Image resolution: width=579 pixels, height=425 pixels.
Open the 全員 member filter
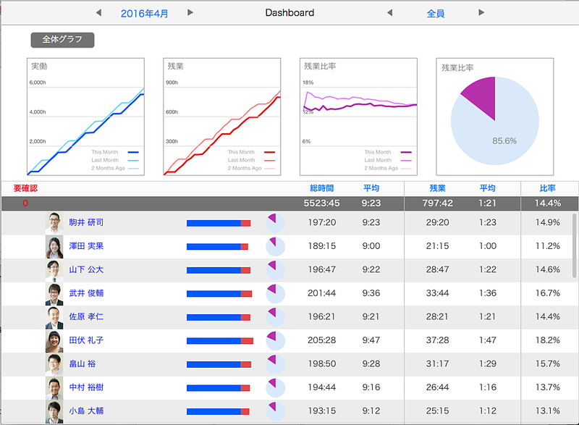436,13
